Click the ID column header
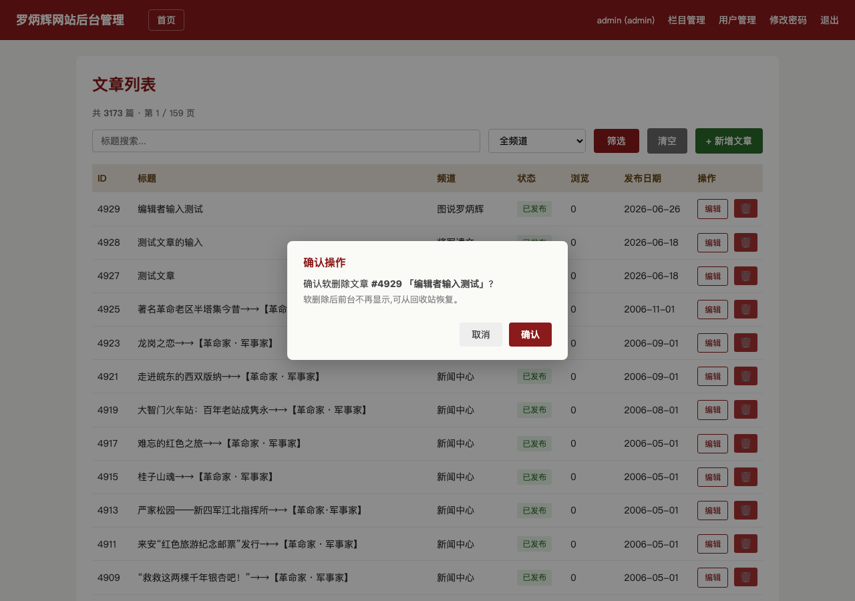The image size is (855, 601). coord(102,178)
